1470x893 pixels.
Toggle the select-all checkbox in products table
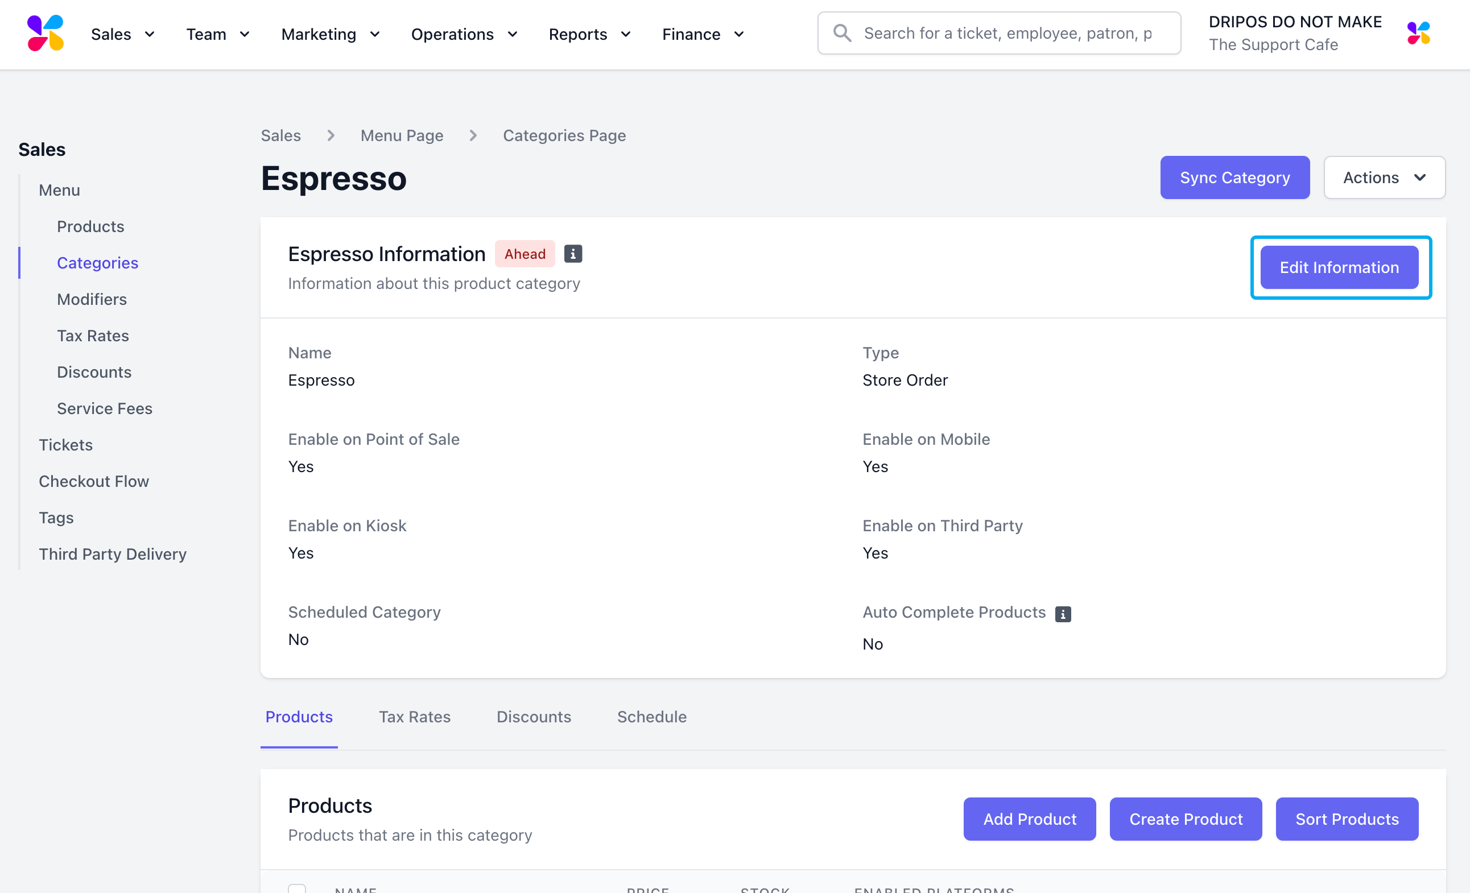click(296, 889)
